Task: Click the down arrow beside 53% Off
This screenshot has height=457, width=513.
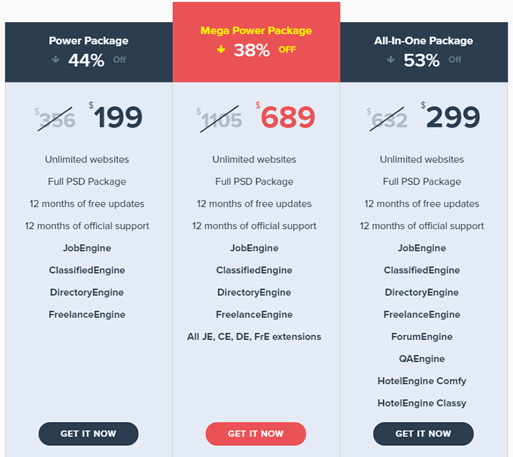Action: point(391,59)
